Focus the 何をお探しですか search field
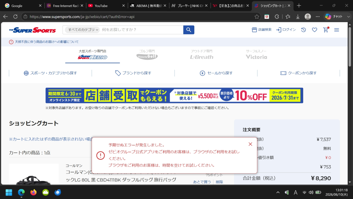 click(x=141, y=30)
